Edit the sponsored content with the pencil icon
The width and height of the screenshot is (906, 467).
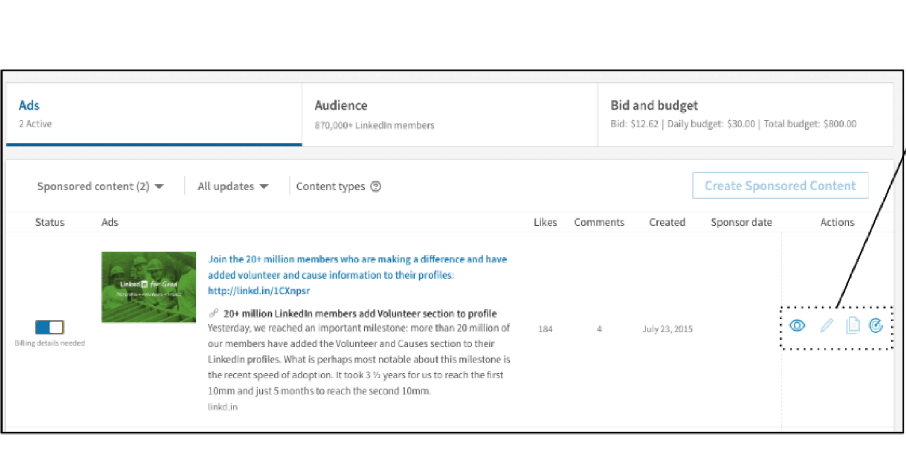coord(825,326)
